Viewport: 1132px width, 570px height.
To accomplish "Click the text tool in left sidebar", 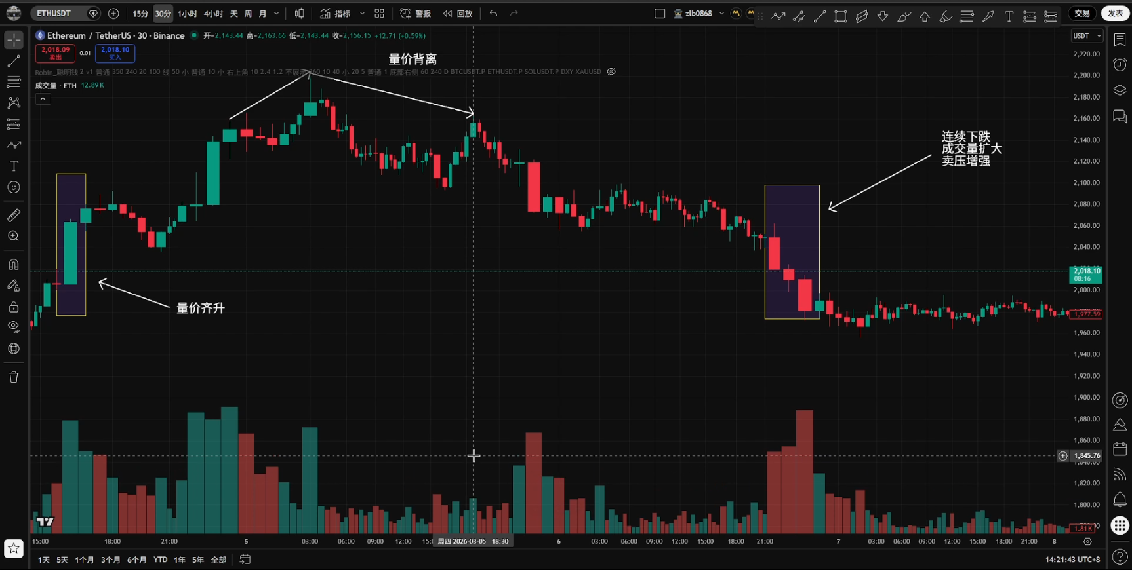I will coord(13,166).
